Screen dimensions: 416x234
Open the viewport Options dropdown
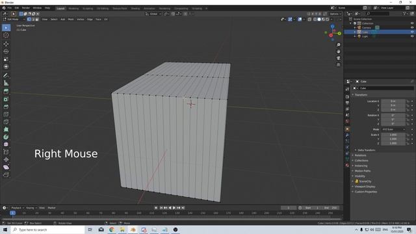[x=335, y=14]
